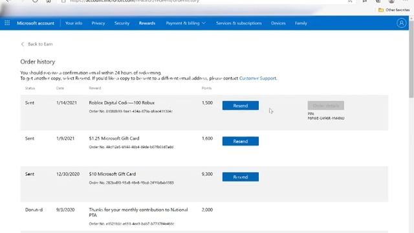The height and width of the screenshot is (233, 414).
Task: Click the 12/30/2020 date cell
Action: point(68,174)
